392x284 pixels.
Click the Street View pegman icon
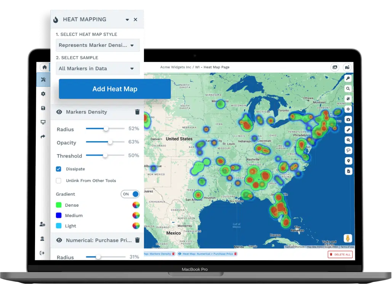click(x=347, y=238)
